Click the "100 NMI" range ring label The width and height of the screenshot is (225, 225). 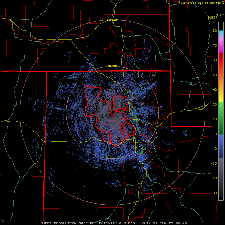point(112,20)
